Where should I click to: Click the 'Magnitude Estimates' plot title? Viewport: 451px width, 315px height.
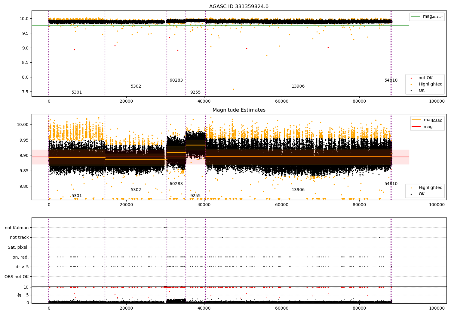(x=239, y=110)
